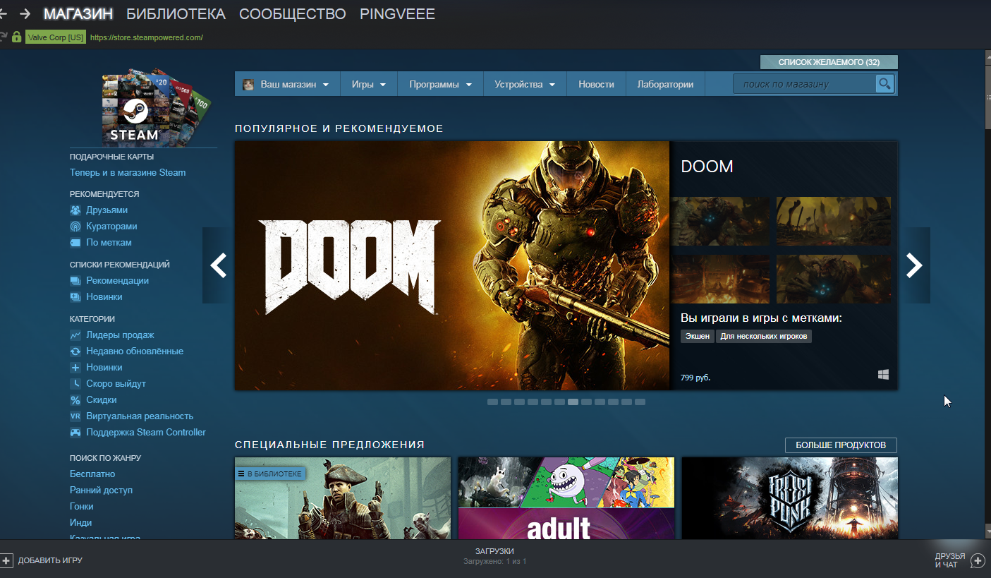Click the icon beside Рекомендации
The height and width of the screenshot is (578, 991).
75,281
